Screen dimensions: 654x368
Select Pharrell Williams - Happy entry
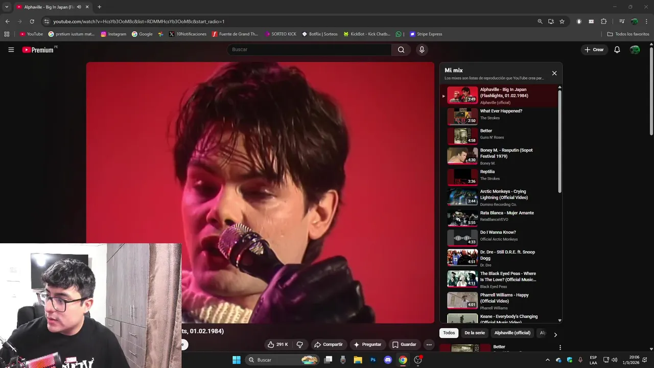point(500,301)
